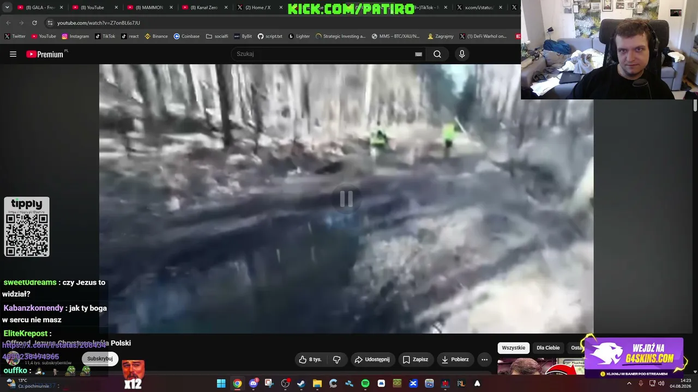Open the on-screen keyboard in the search box
Image resolution: width=698 pixels, height=392 pixels.
418,54
